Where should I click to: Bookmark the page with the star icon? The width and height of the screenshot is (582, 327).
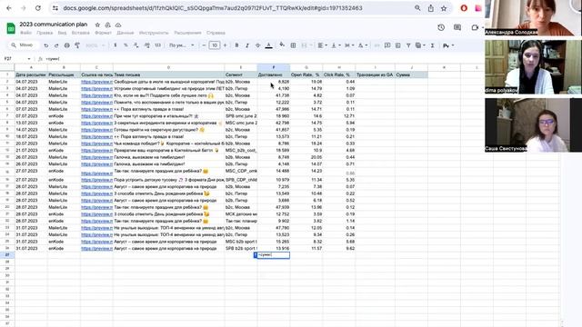pos(444,8)
